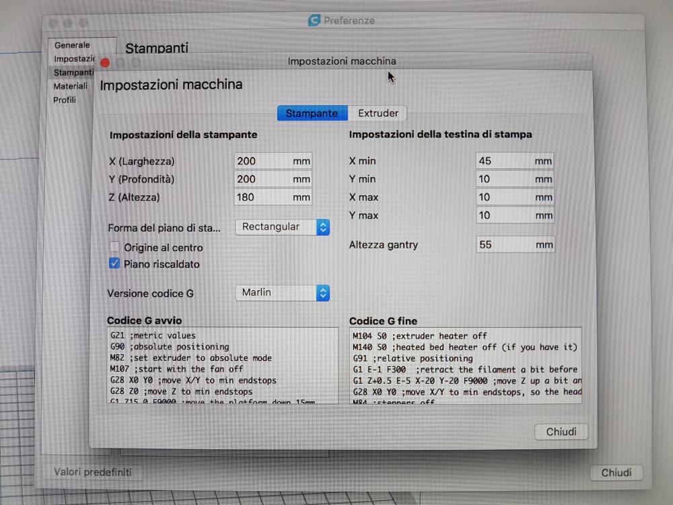The width and height of the screenshot is (673, 505).
Task: Open the Generale preferences category
Action: pos(72,45)
